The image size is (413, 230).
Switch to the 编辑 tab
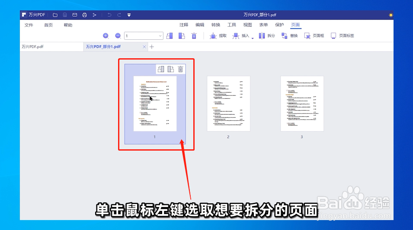tap(200, 25)
